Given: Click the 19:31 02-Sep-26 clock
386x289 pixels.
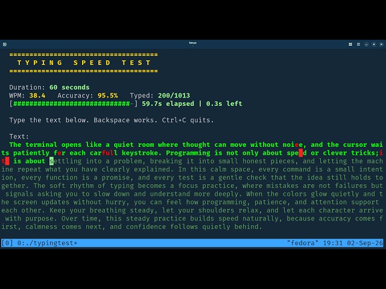Looking at the screenshot, I should click(x=353, y=243).
